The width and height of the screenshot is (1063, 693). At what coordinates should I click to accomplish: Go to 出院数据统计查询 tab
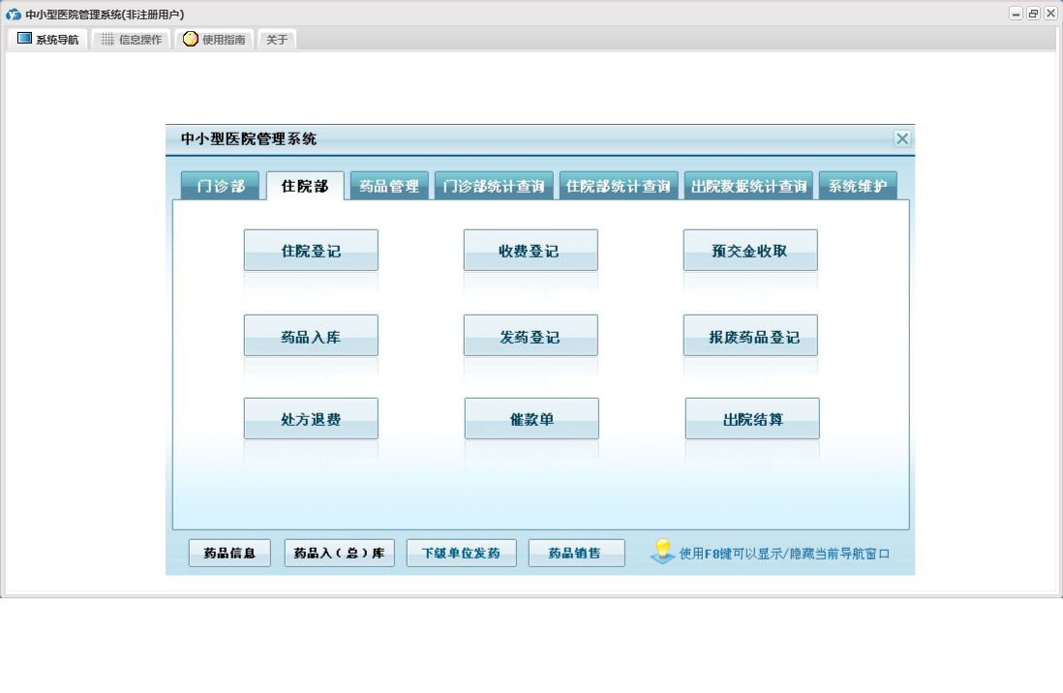[x=749, y=186]
